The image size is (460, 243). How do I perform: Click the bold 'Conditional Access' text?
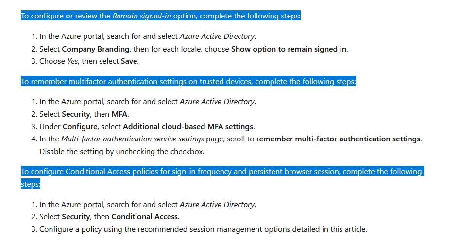145,217
